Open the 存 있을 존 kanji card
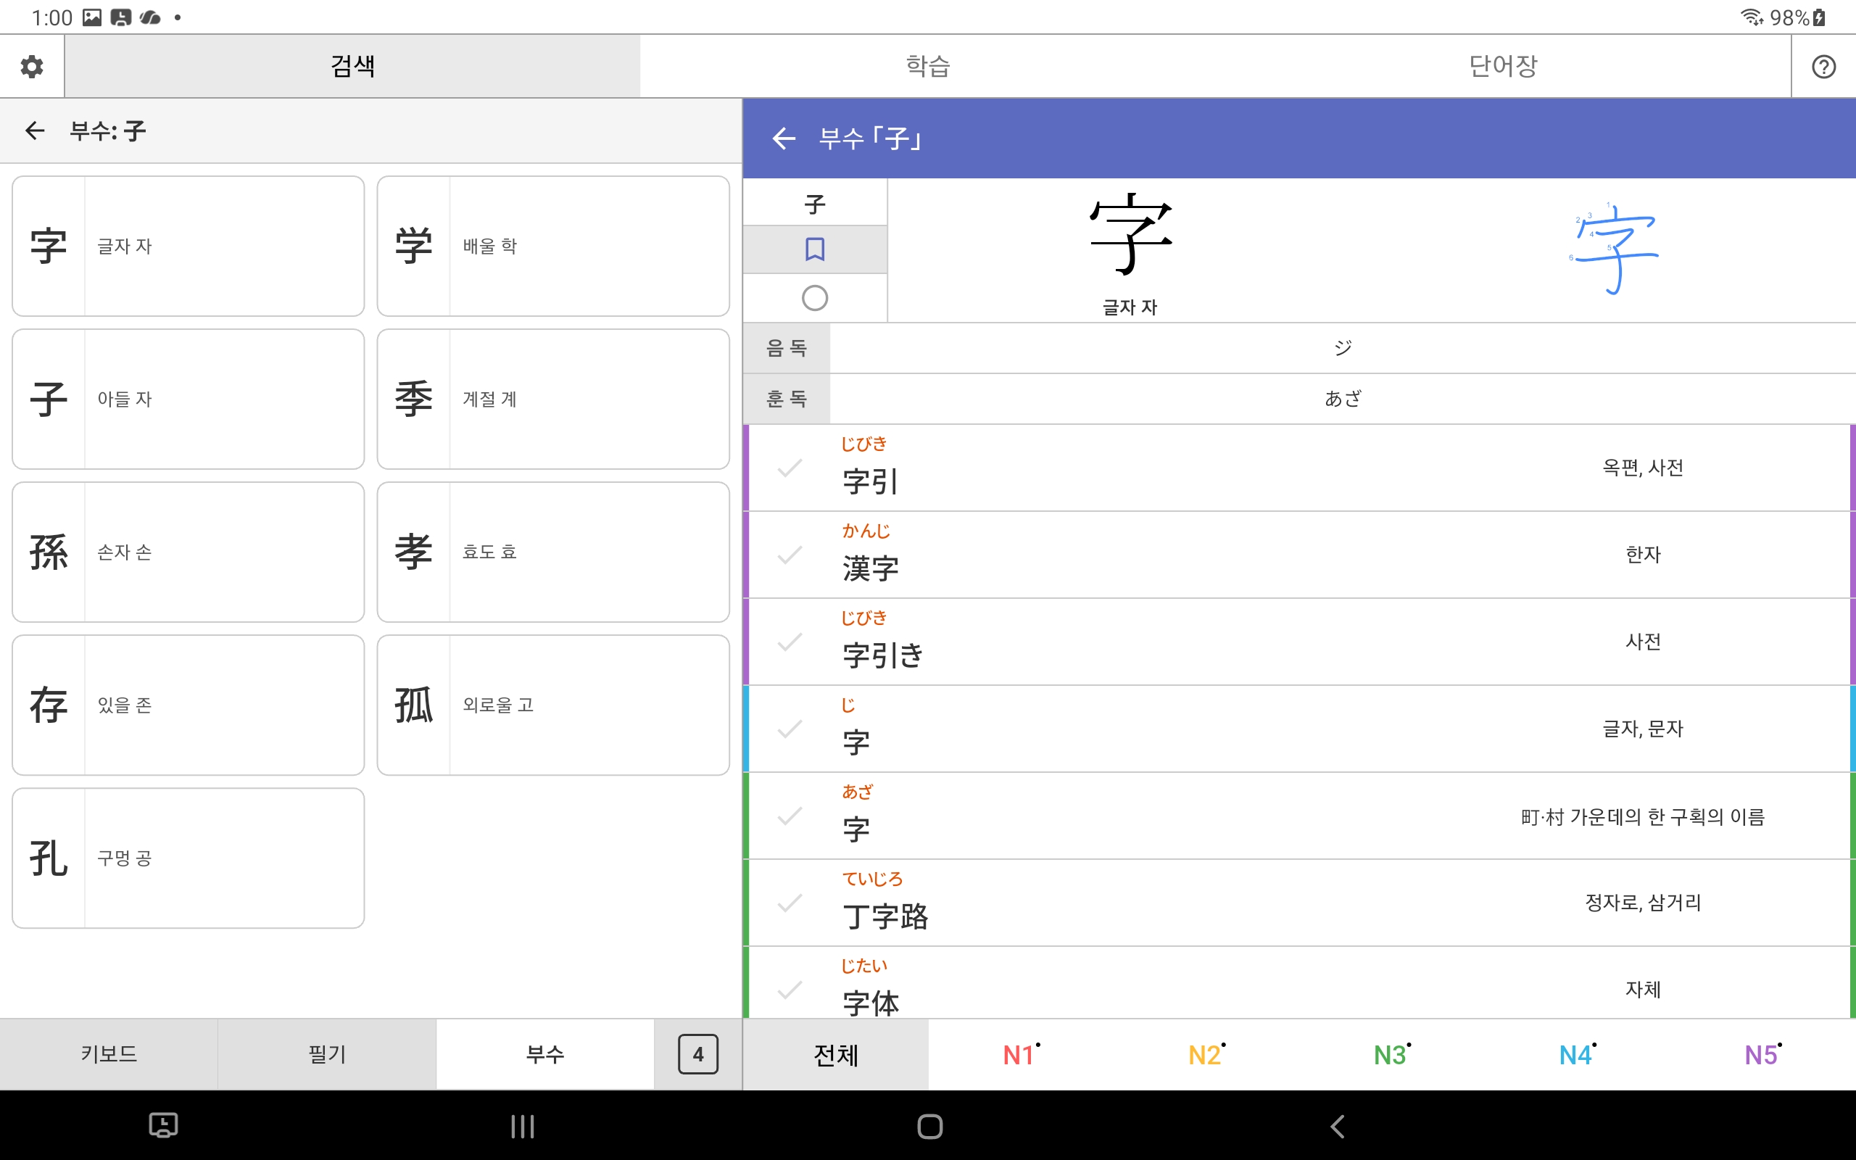1856x1160 pixels. pos(188,705)
